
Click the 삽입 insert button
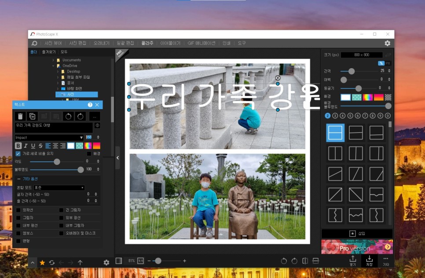pyautogui.click(x=357, y=234)
